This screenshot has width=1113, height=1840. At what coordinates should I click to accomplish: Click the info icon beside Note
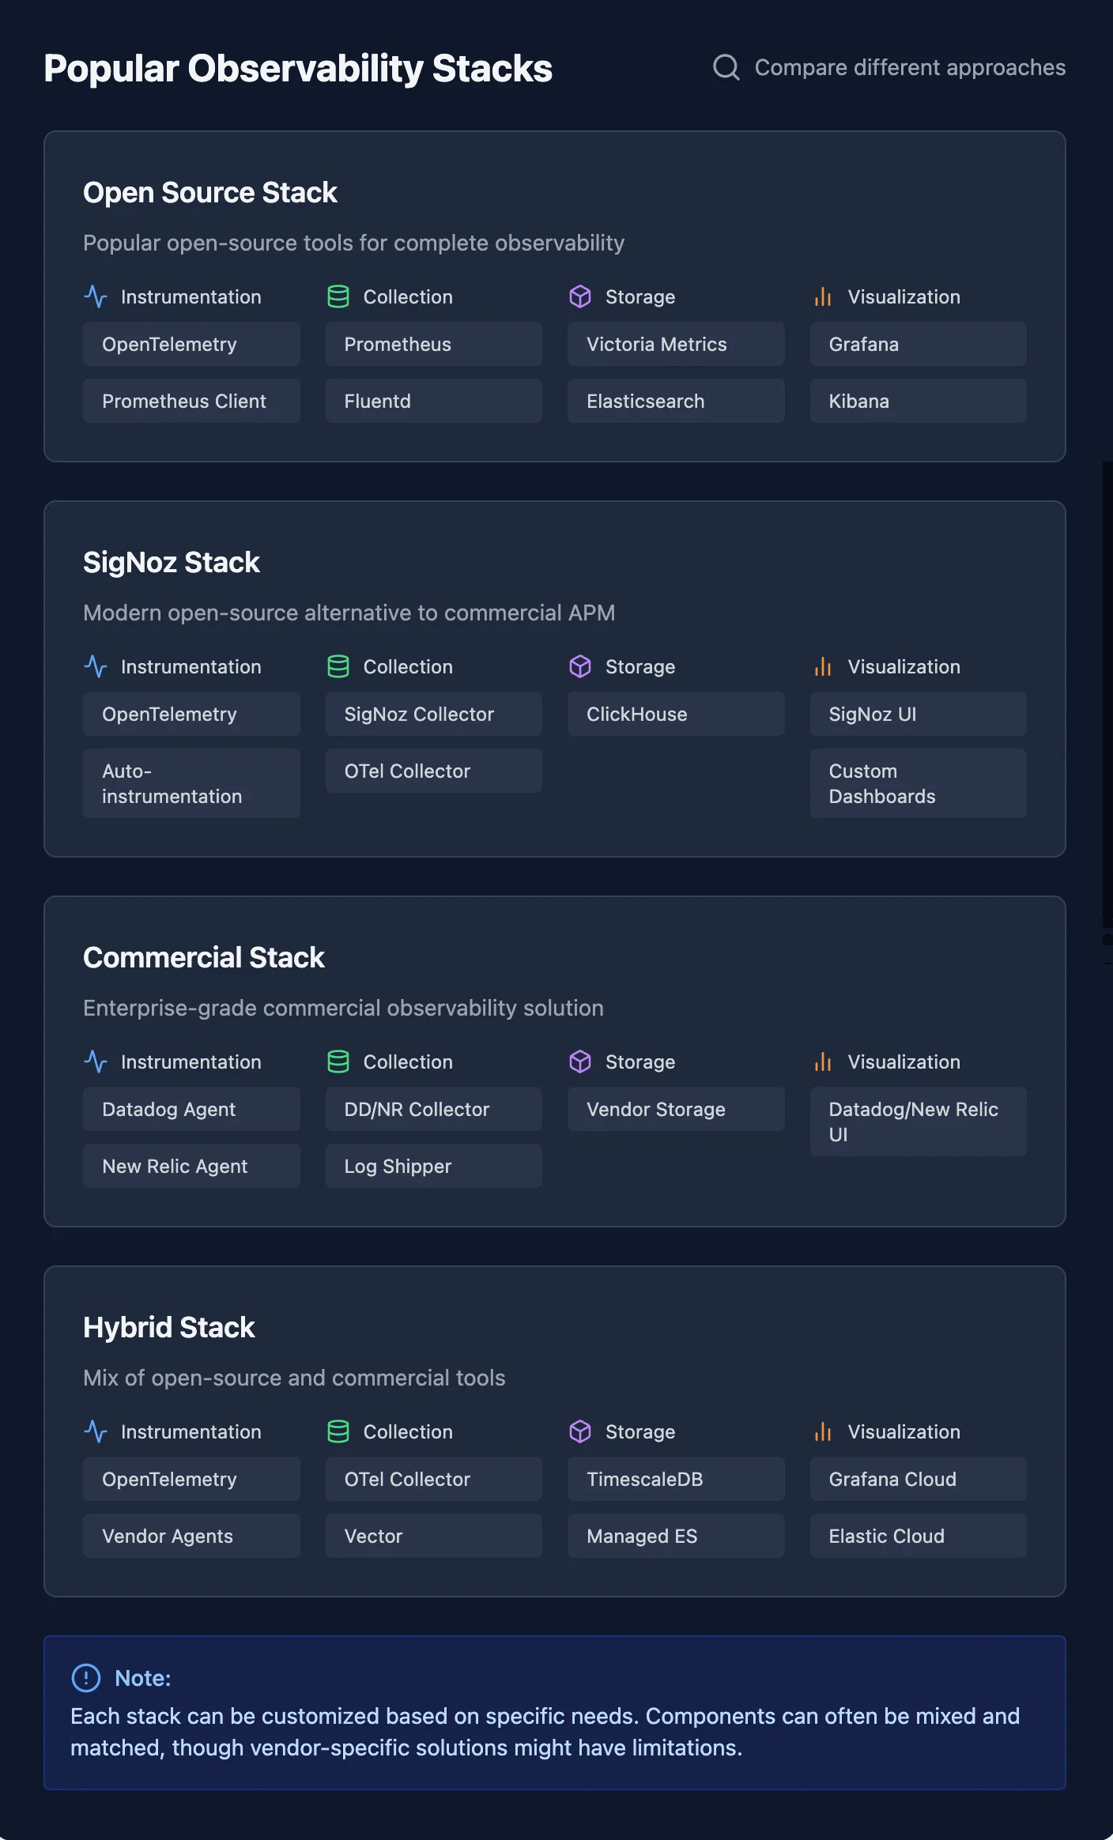(86, 1678)
